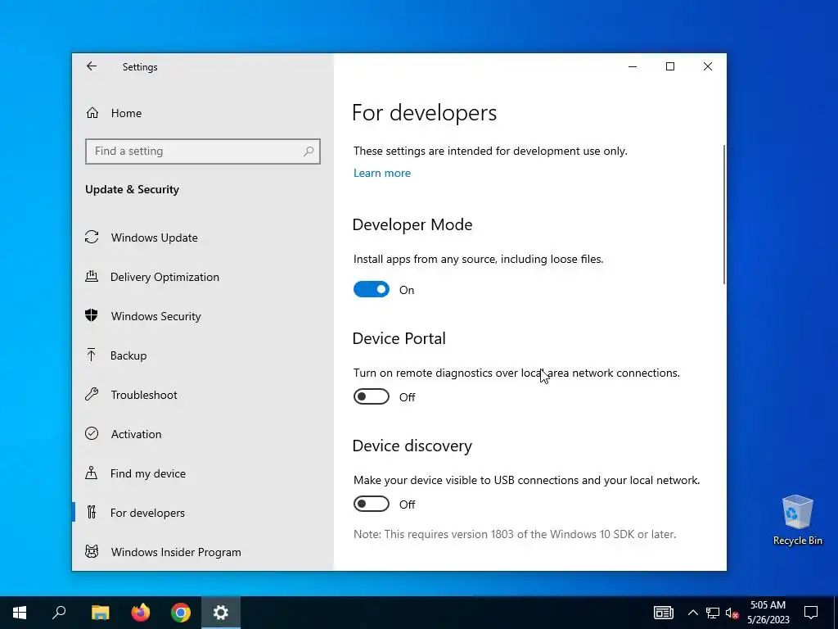Enable the Device discovery toggle

pyautogui.click(x=372, y=504)
